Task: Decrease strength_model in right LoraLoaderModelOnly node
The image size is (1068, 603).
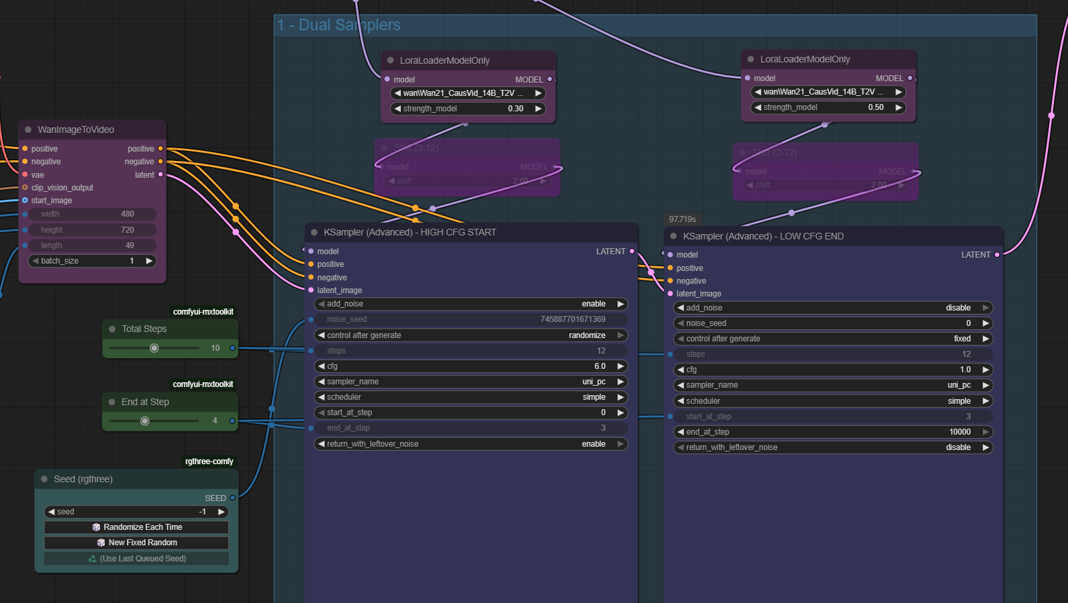Action: [x=758, y=107]
